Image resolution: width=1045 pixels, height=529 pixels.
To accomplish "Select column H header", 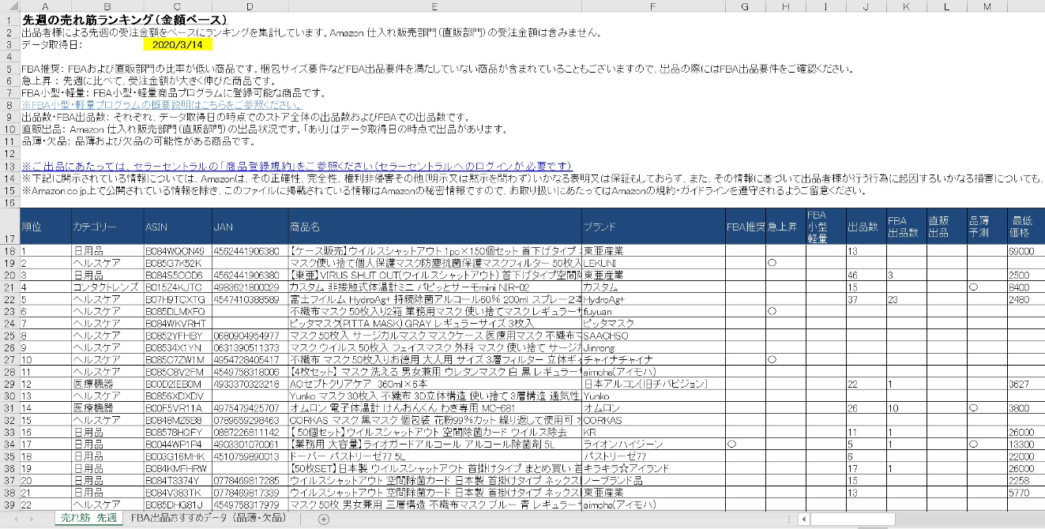I will (785, 6).
